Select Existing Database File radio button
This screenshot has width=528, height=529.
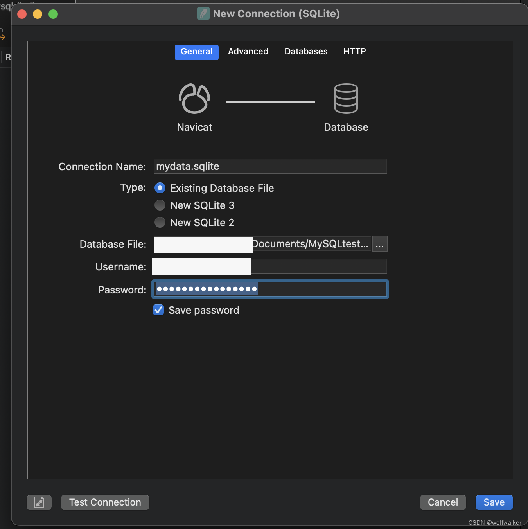click(160, 188)
